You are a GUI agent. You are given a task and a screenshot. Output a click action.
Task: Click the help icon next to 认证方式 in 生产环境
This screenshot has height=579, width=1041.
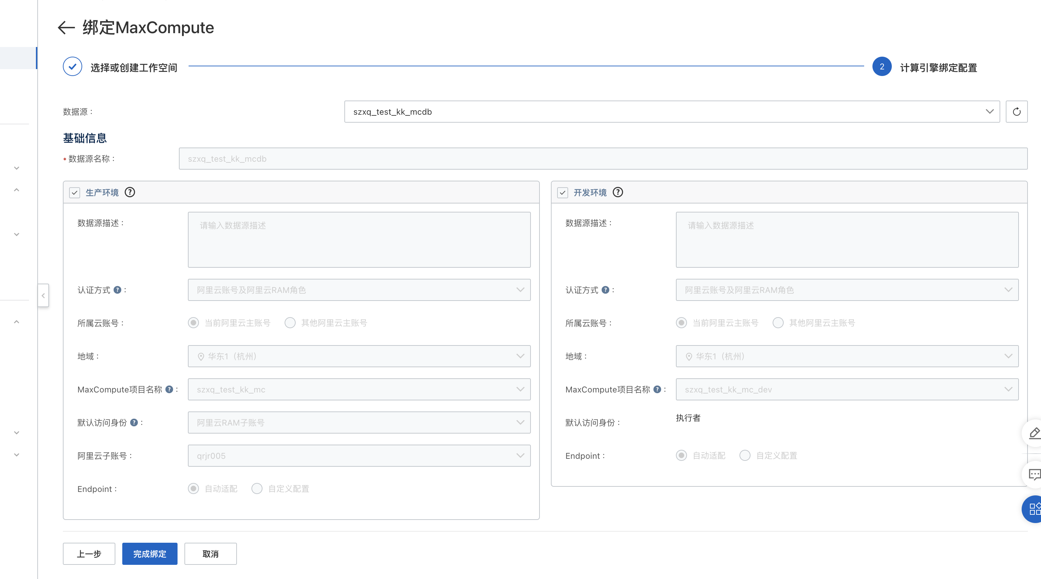click(117, 290)
